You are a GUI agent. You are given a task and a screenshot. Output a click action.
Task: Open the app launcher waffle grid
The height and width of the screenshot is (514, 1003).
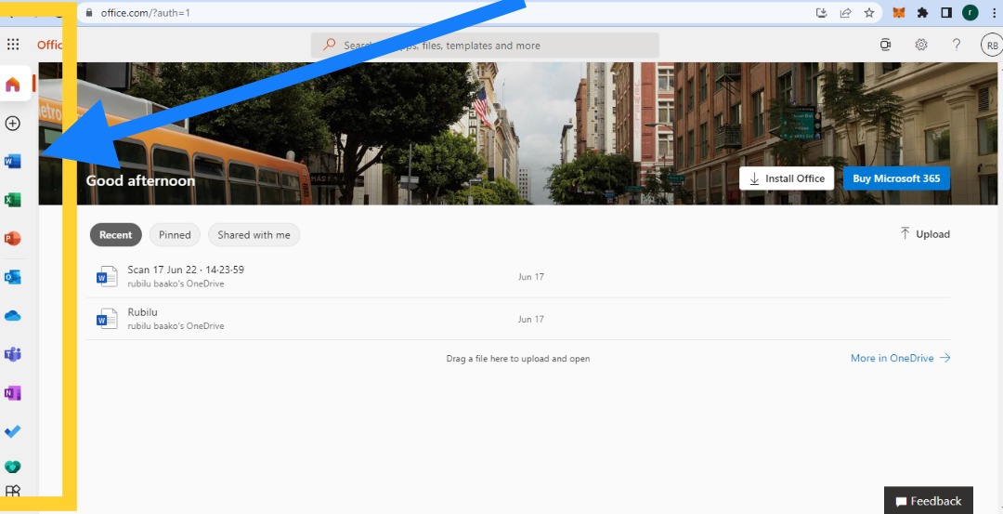pos(13,45)
